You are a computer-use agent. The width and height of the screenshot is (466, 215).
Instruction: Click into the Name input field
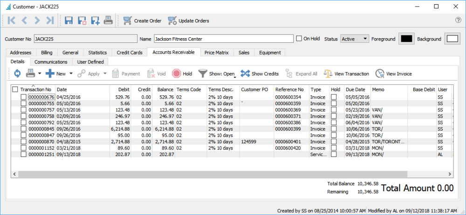[224, 39]
